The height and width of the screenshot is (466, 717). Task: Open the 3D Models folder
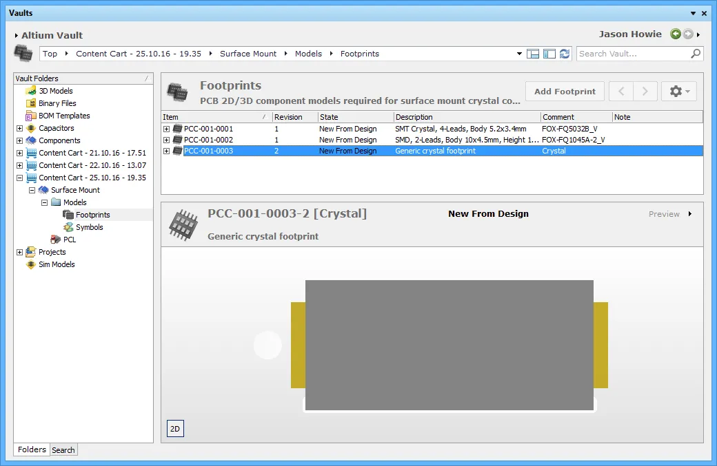click(55, 91)
